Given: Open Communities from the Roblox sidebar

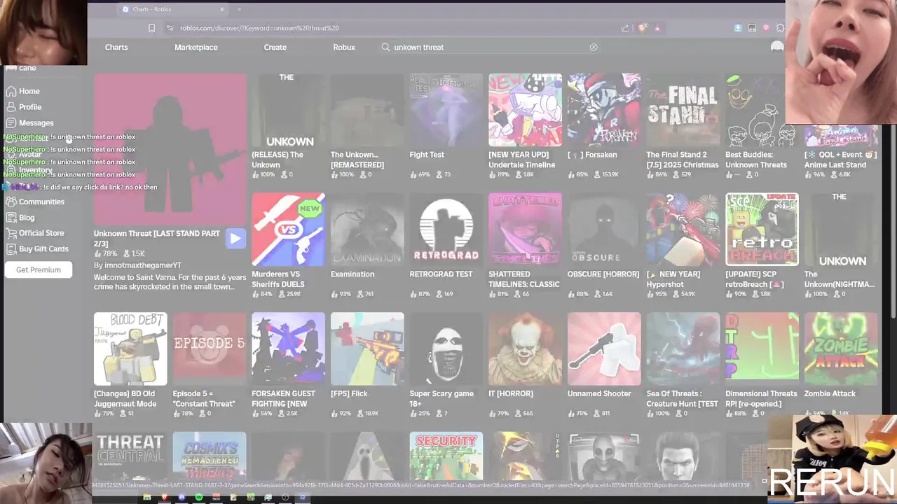Looking at the screenshot, I should pyautogui.click(x=35, y=202).
